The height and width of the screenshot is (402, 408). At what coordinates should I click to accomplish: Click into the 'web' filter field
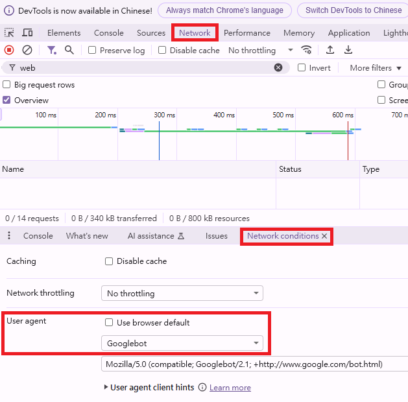[146, 67]
